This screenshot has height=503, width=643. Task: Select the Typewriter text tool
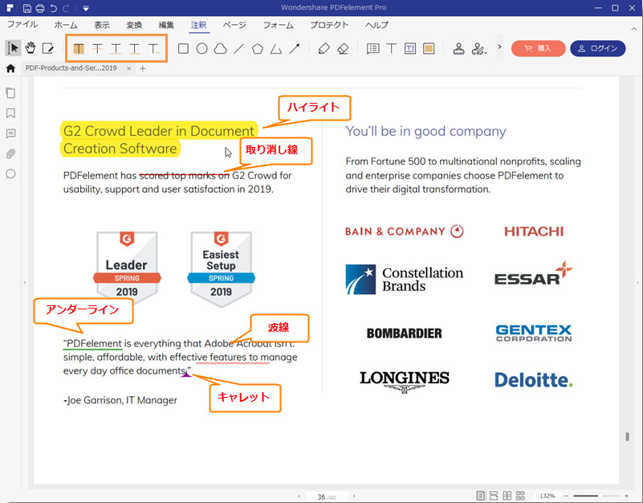pos(391,49)
